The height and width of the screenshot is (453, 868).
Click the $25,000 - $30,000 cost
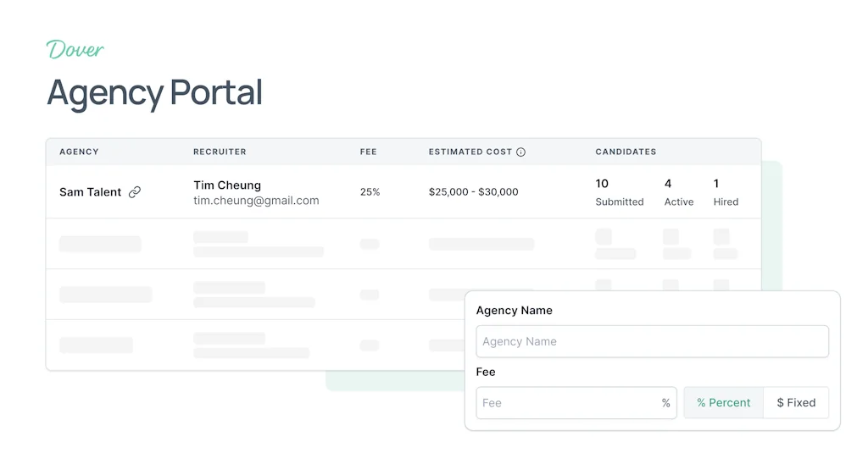click(x=473, y=192)
